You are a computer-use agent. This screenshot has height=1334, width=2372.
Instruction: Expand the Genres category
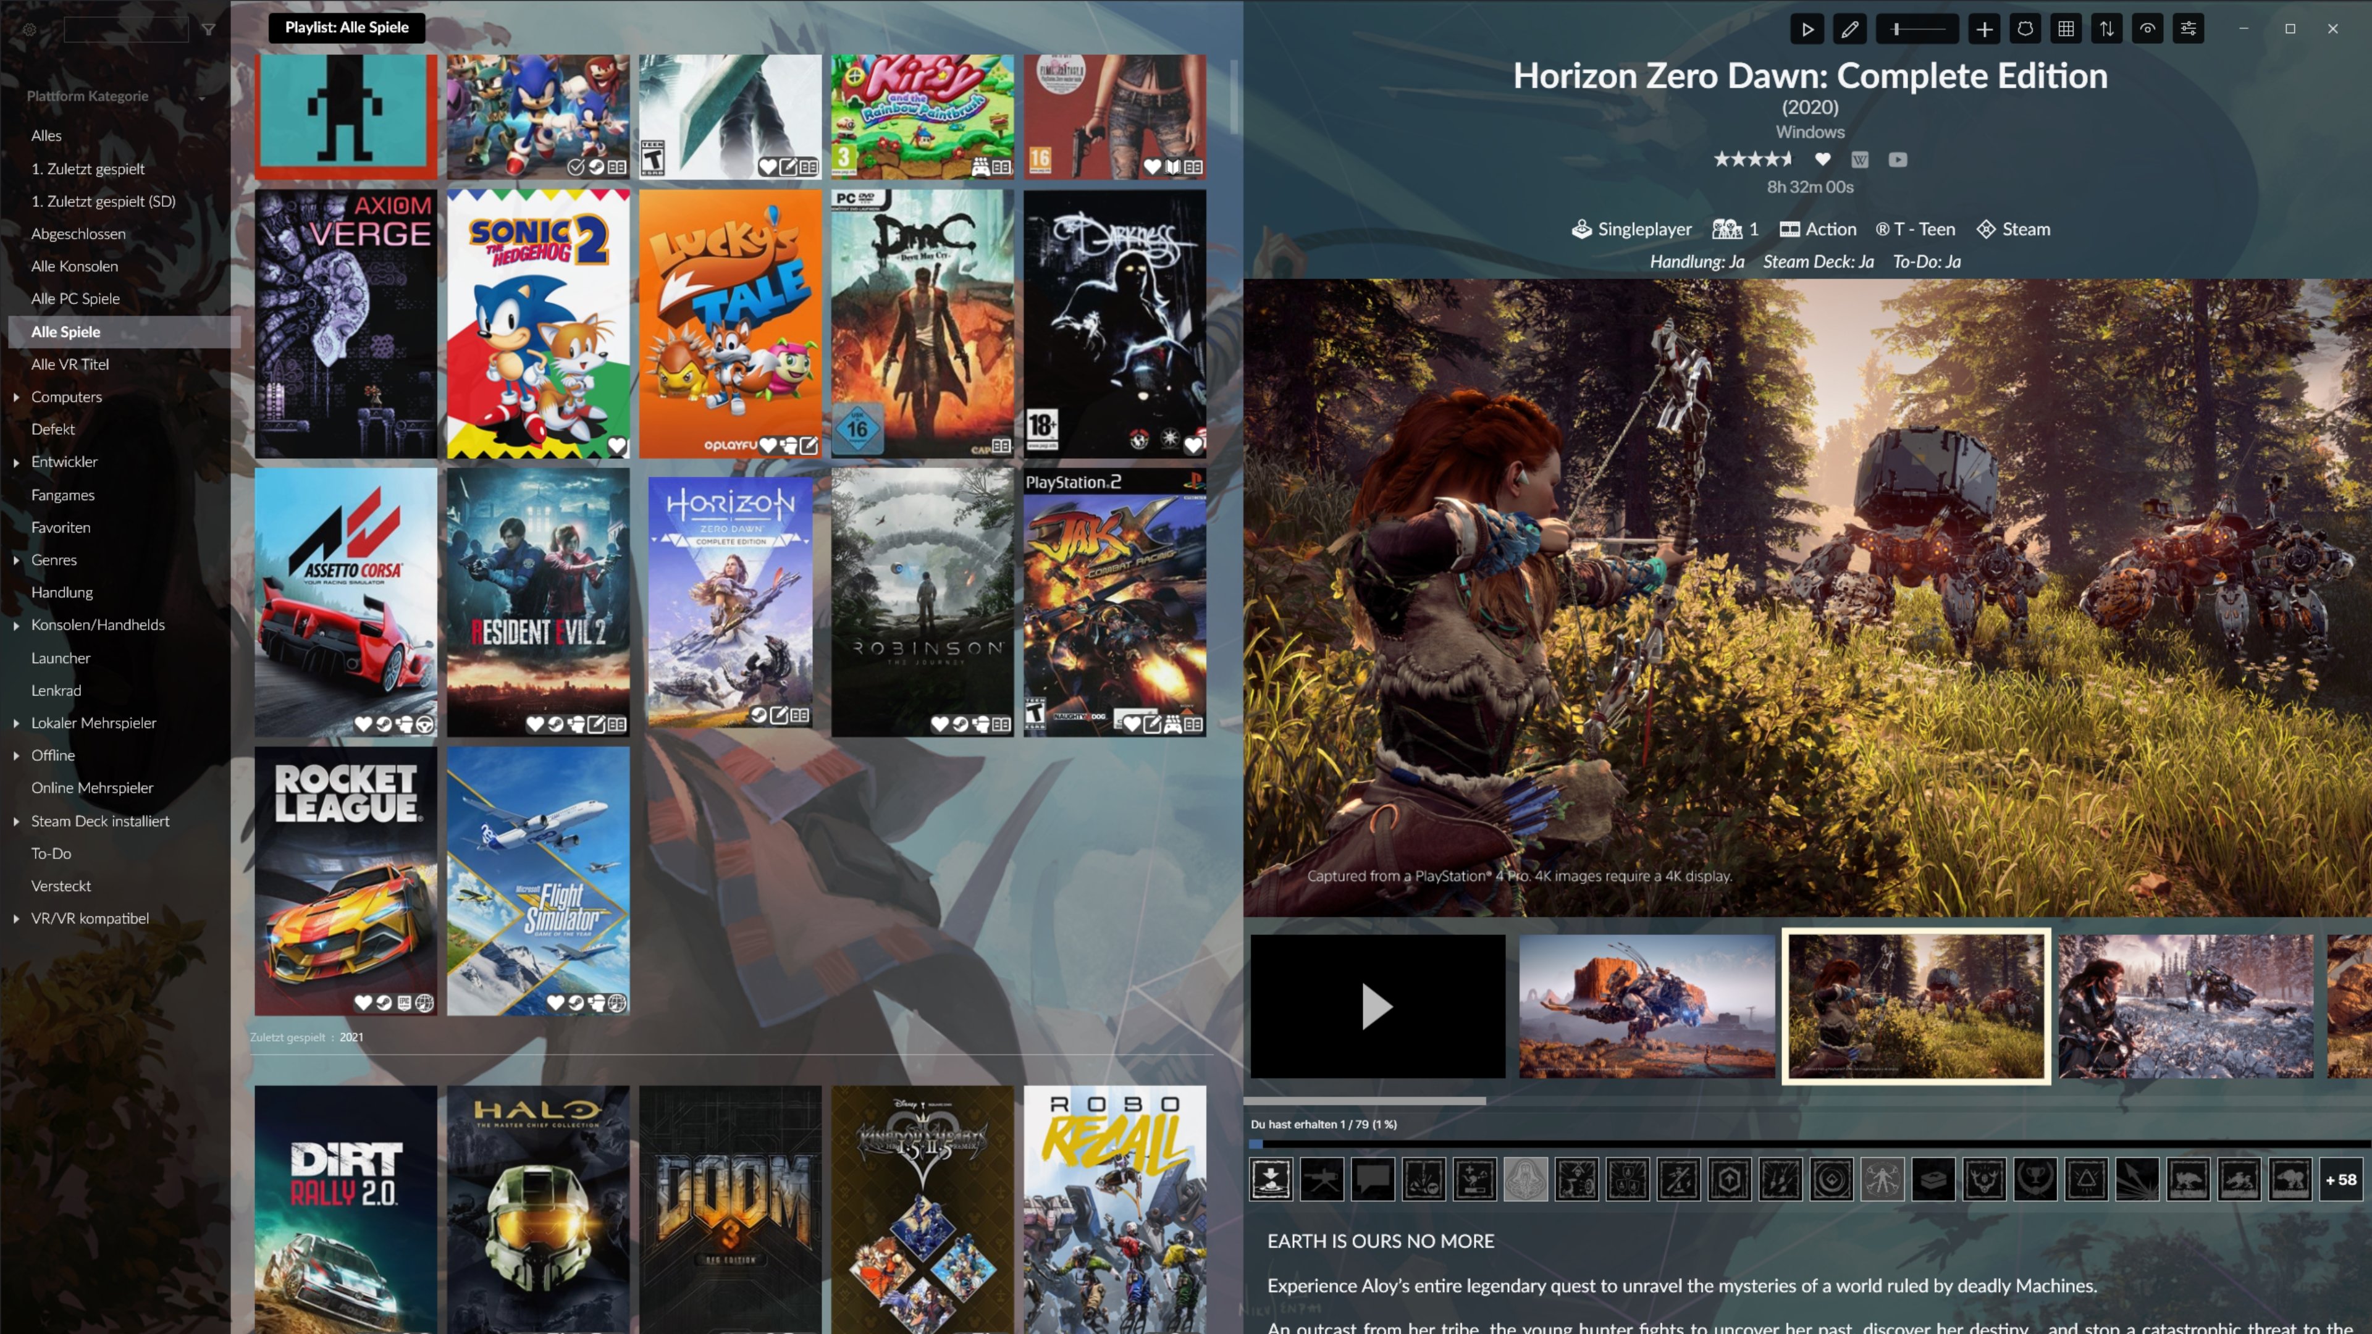(17, 560)
